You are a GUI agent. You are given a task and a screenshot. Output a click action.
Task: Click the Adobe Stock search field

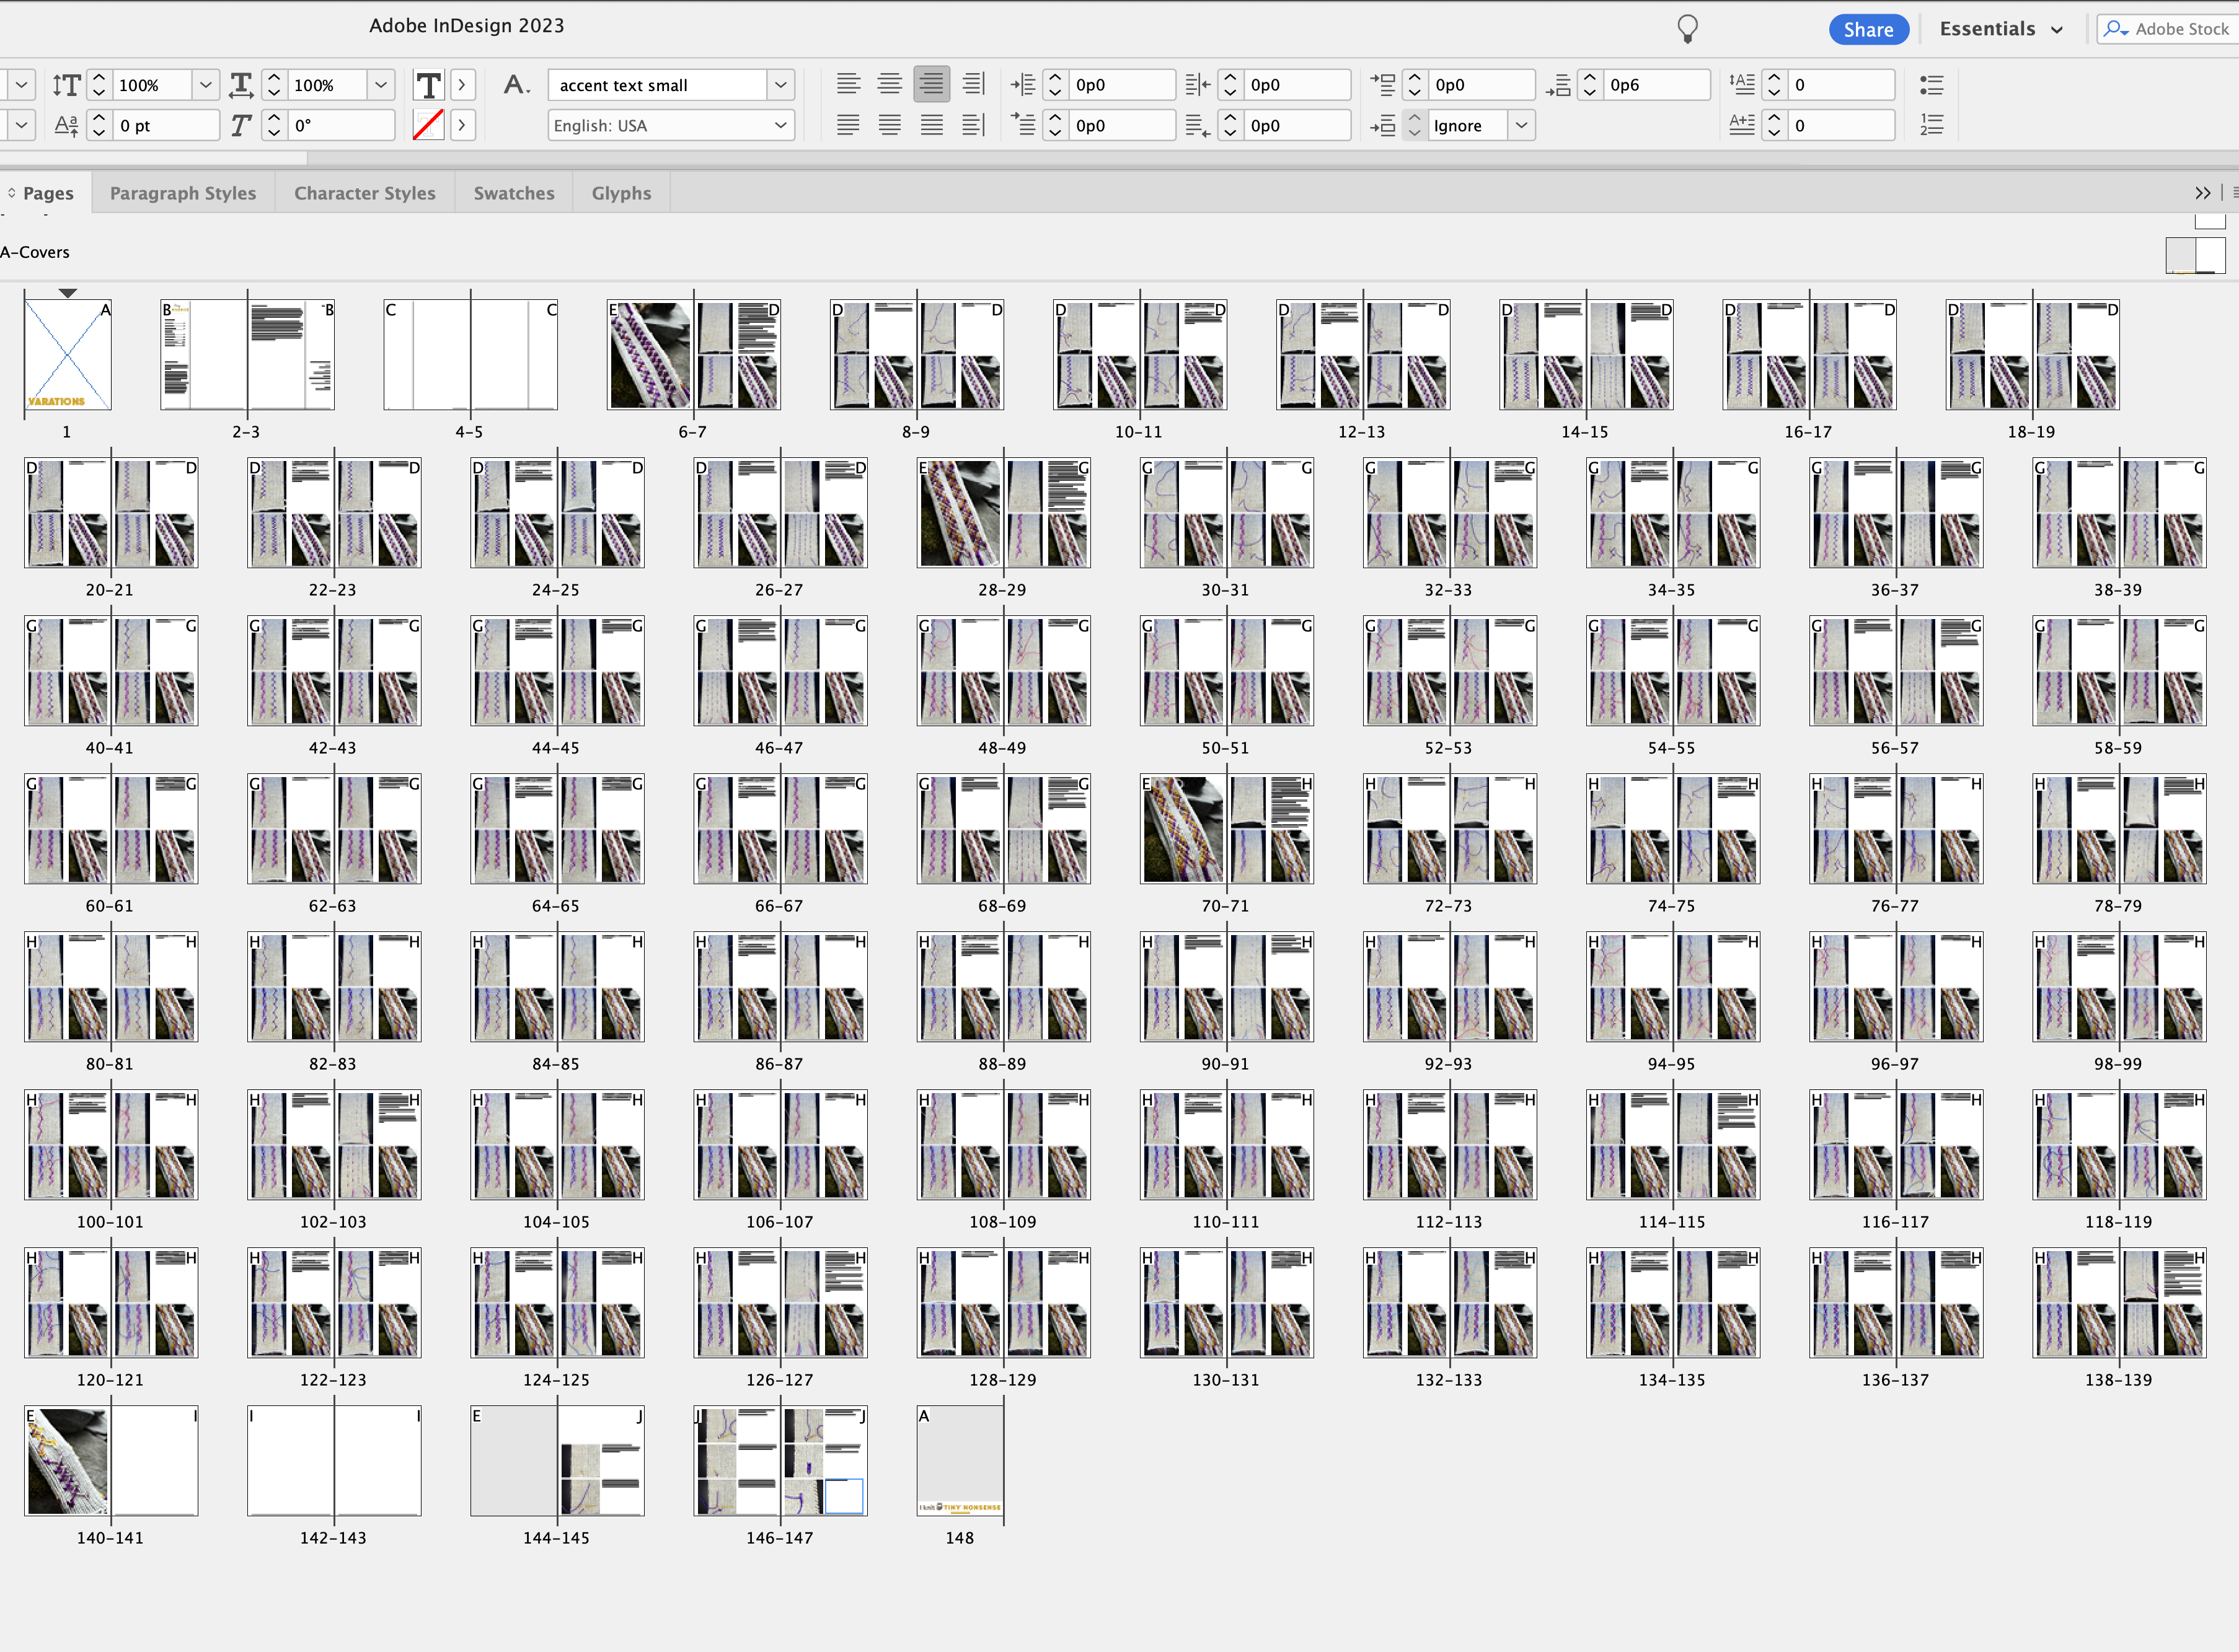tap(2167, 29)
